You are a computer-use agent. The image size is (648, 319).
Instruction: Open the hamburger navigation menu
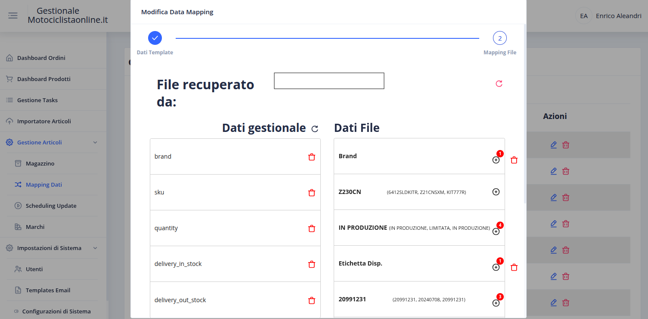tap(12, 16)
